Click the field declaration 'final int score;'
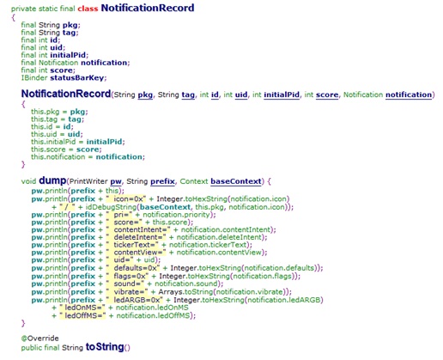The width and height of the screenshot is (443, 360). click(48, 70)
